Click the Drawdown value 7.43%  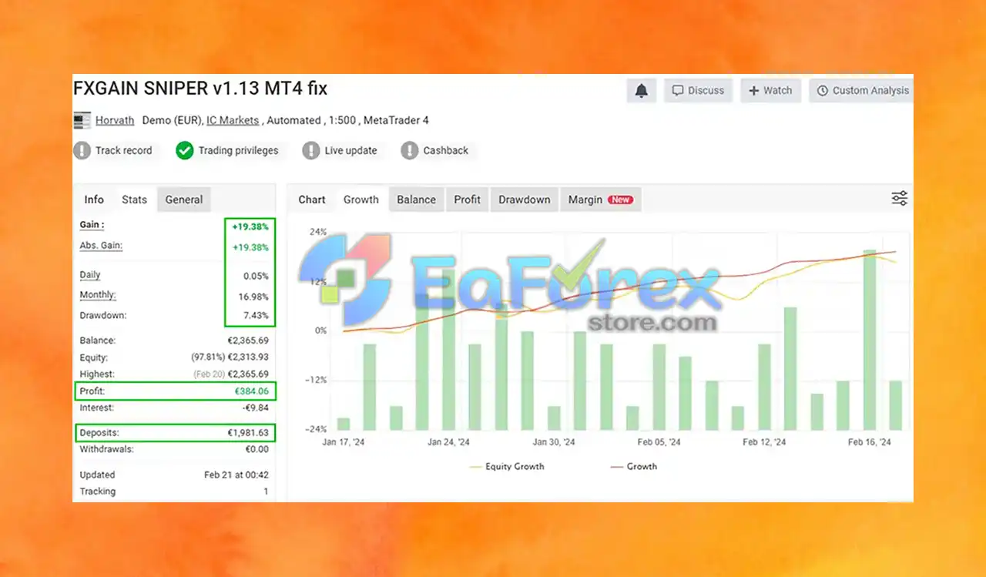[255, 316]
